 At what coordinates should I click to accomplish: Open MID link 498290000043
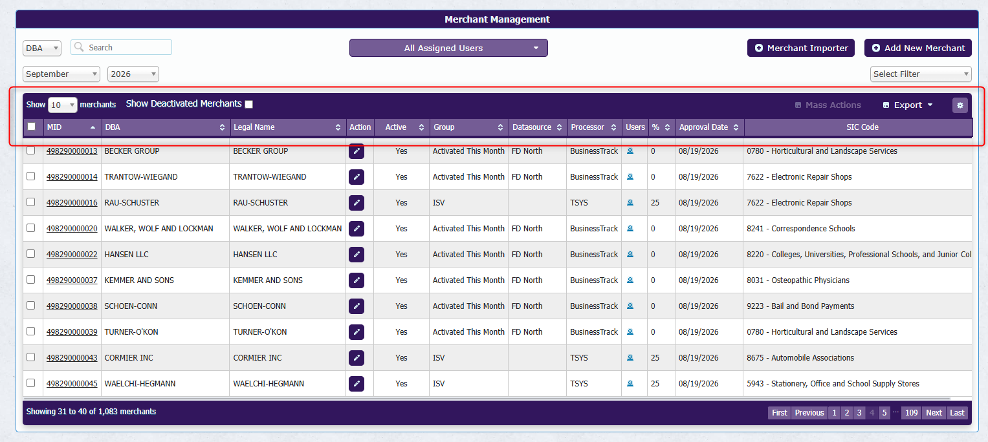coord(72,358)
